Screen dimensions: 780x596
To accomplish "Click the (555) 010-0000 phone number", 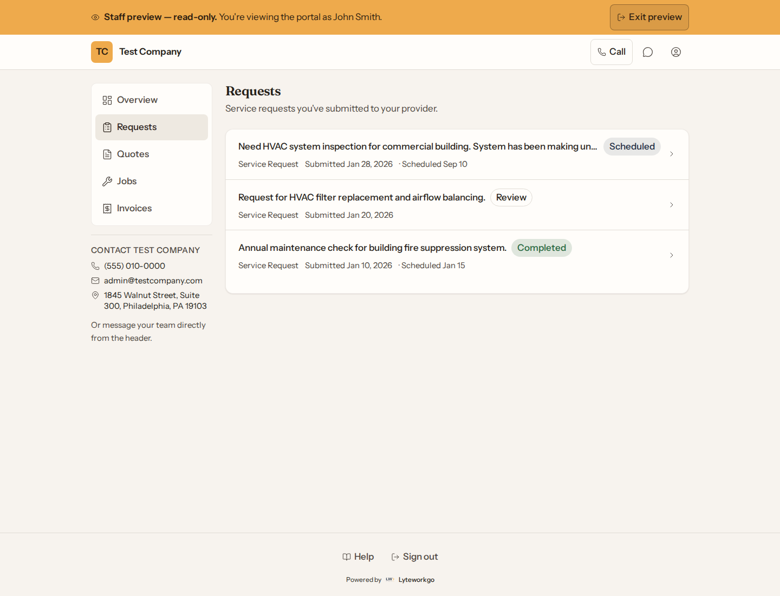I will click(134, 266).
